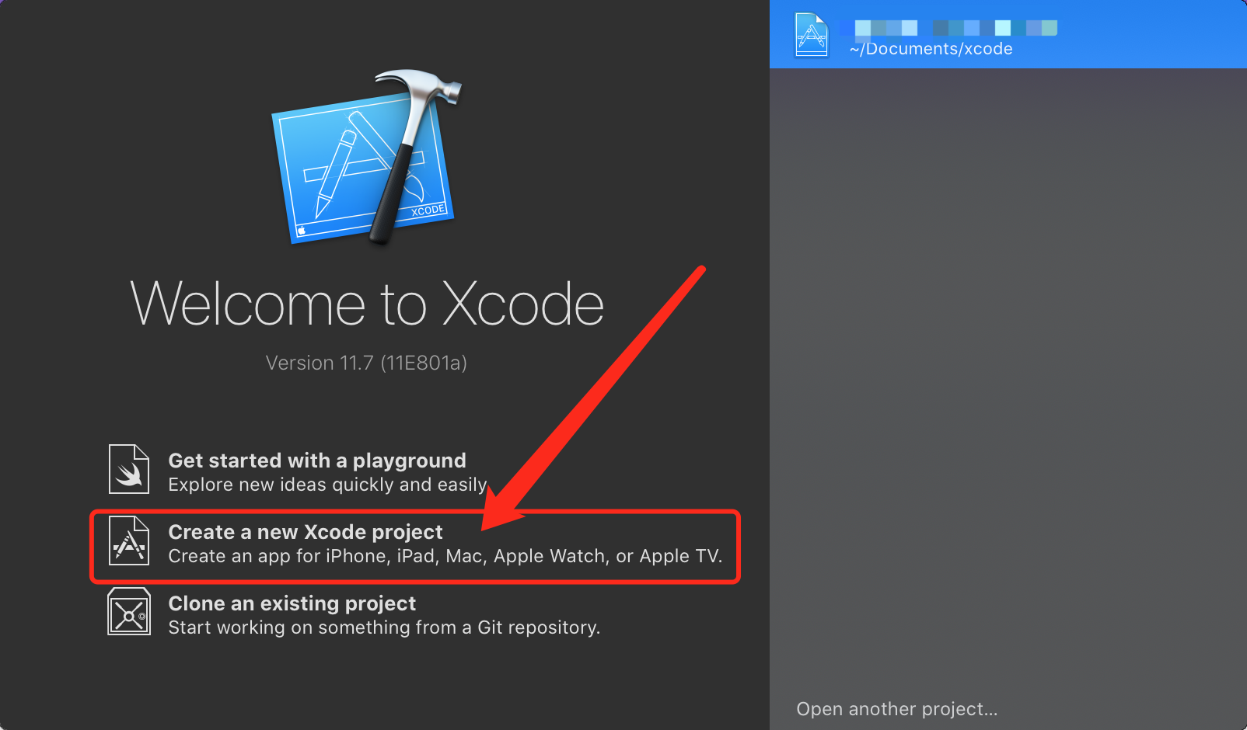Click the small XCODE label on the blueprint logo
Screen dimensions: 1247x730
point(428,210)
